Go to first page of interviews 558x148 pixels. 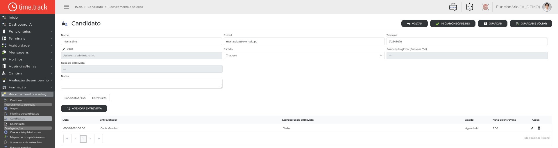[x=67, y=139]
